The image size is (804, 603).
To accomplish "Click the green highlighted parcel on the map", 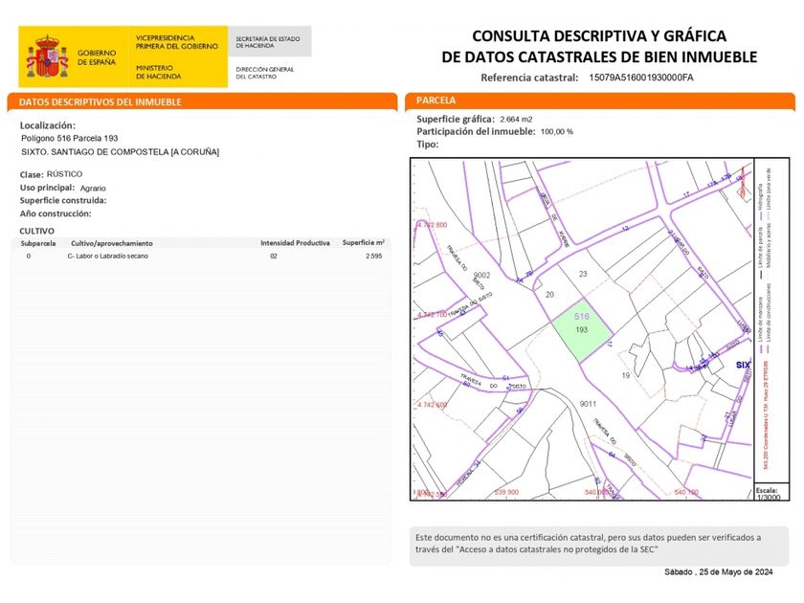I will point(583,331).
